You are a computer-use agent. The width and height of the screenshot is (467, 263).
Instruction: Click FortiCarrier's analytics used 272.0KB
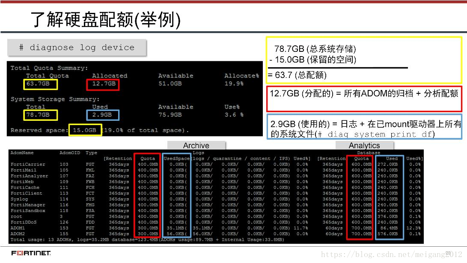[x=387, y=164]
